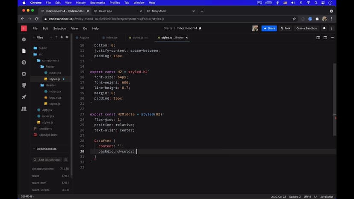
Task: Click the notifications bell icon
Action: pos(324,28)
